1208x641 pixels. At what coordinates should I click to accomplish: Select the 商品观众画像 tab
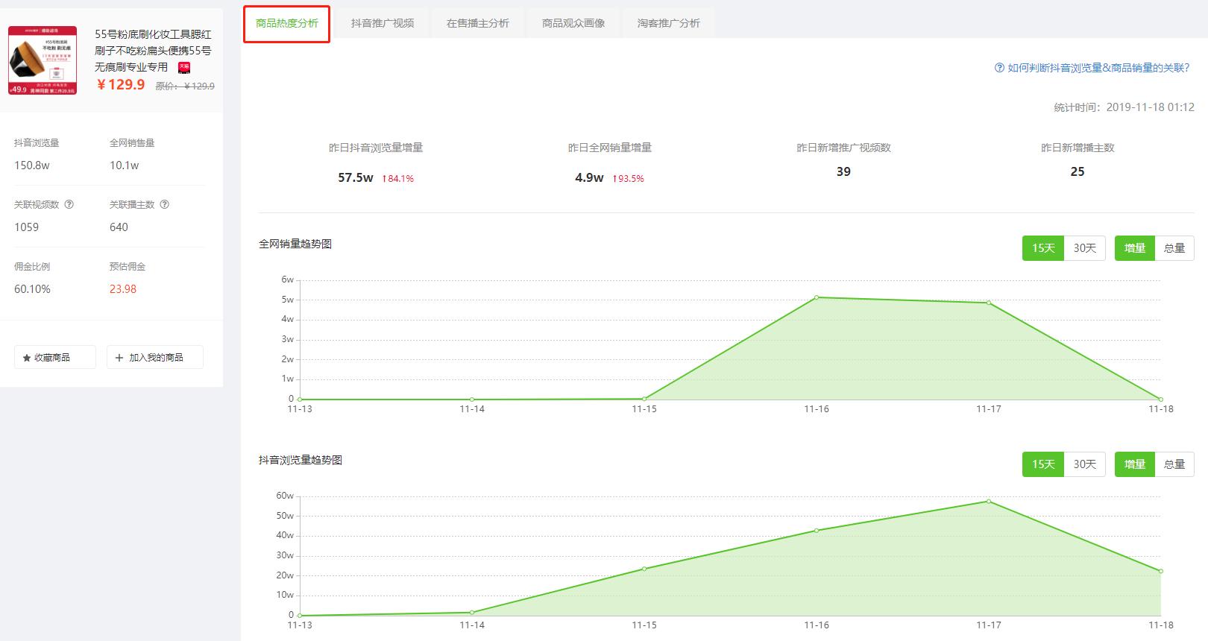[x=573, y=23]
